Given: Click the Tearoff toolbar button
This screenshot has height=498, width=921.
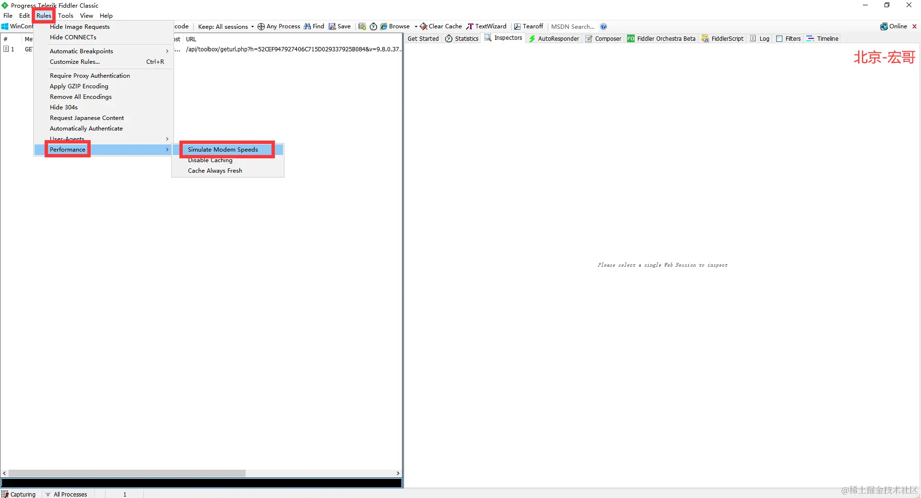Looking at the screenshot, I should click(529, 26).
